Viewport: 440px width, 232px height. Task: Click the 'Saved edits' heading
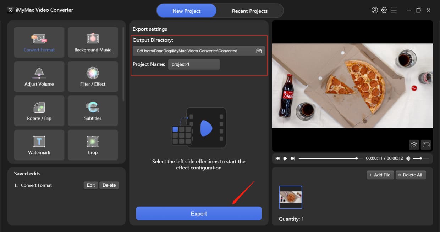coord(27,174)
